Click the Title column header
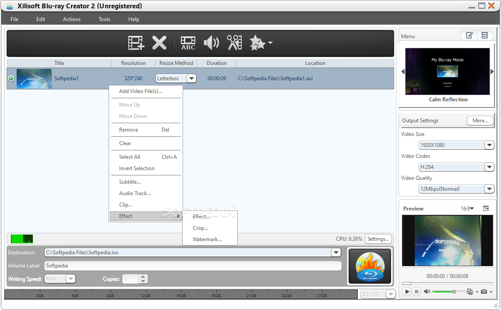Screen dimensions: 501x310 pyautogui.click(x=59, y=63)
